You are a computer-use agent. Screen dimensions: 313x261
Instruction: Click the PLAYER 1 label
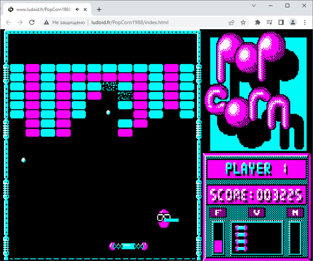(x=257, y=169)
